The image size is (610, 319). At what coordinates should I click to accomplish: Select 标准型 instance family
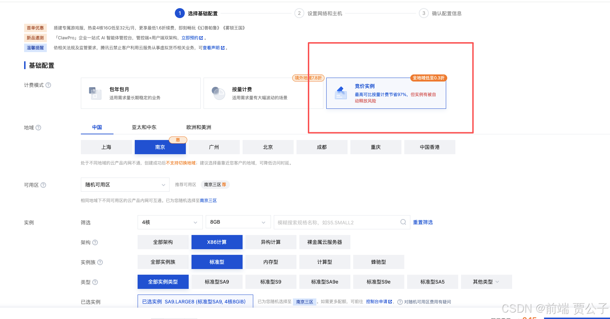[x=217, y=262]
